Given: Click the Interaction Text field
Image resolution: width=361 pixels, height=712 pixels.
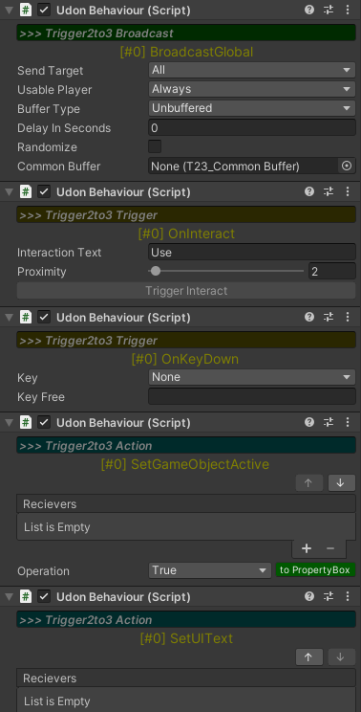Looking at the screenshot, I should (x=252, y=253).
